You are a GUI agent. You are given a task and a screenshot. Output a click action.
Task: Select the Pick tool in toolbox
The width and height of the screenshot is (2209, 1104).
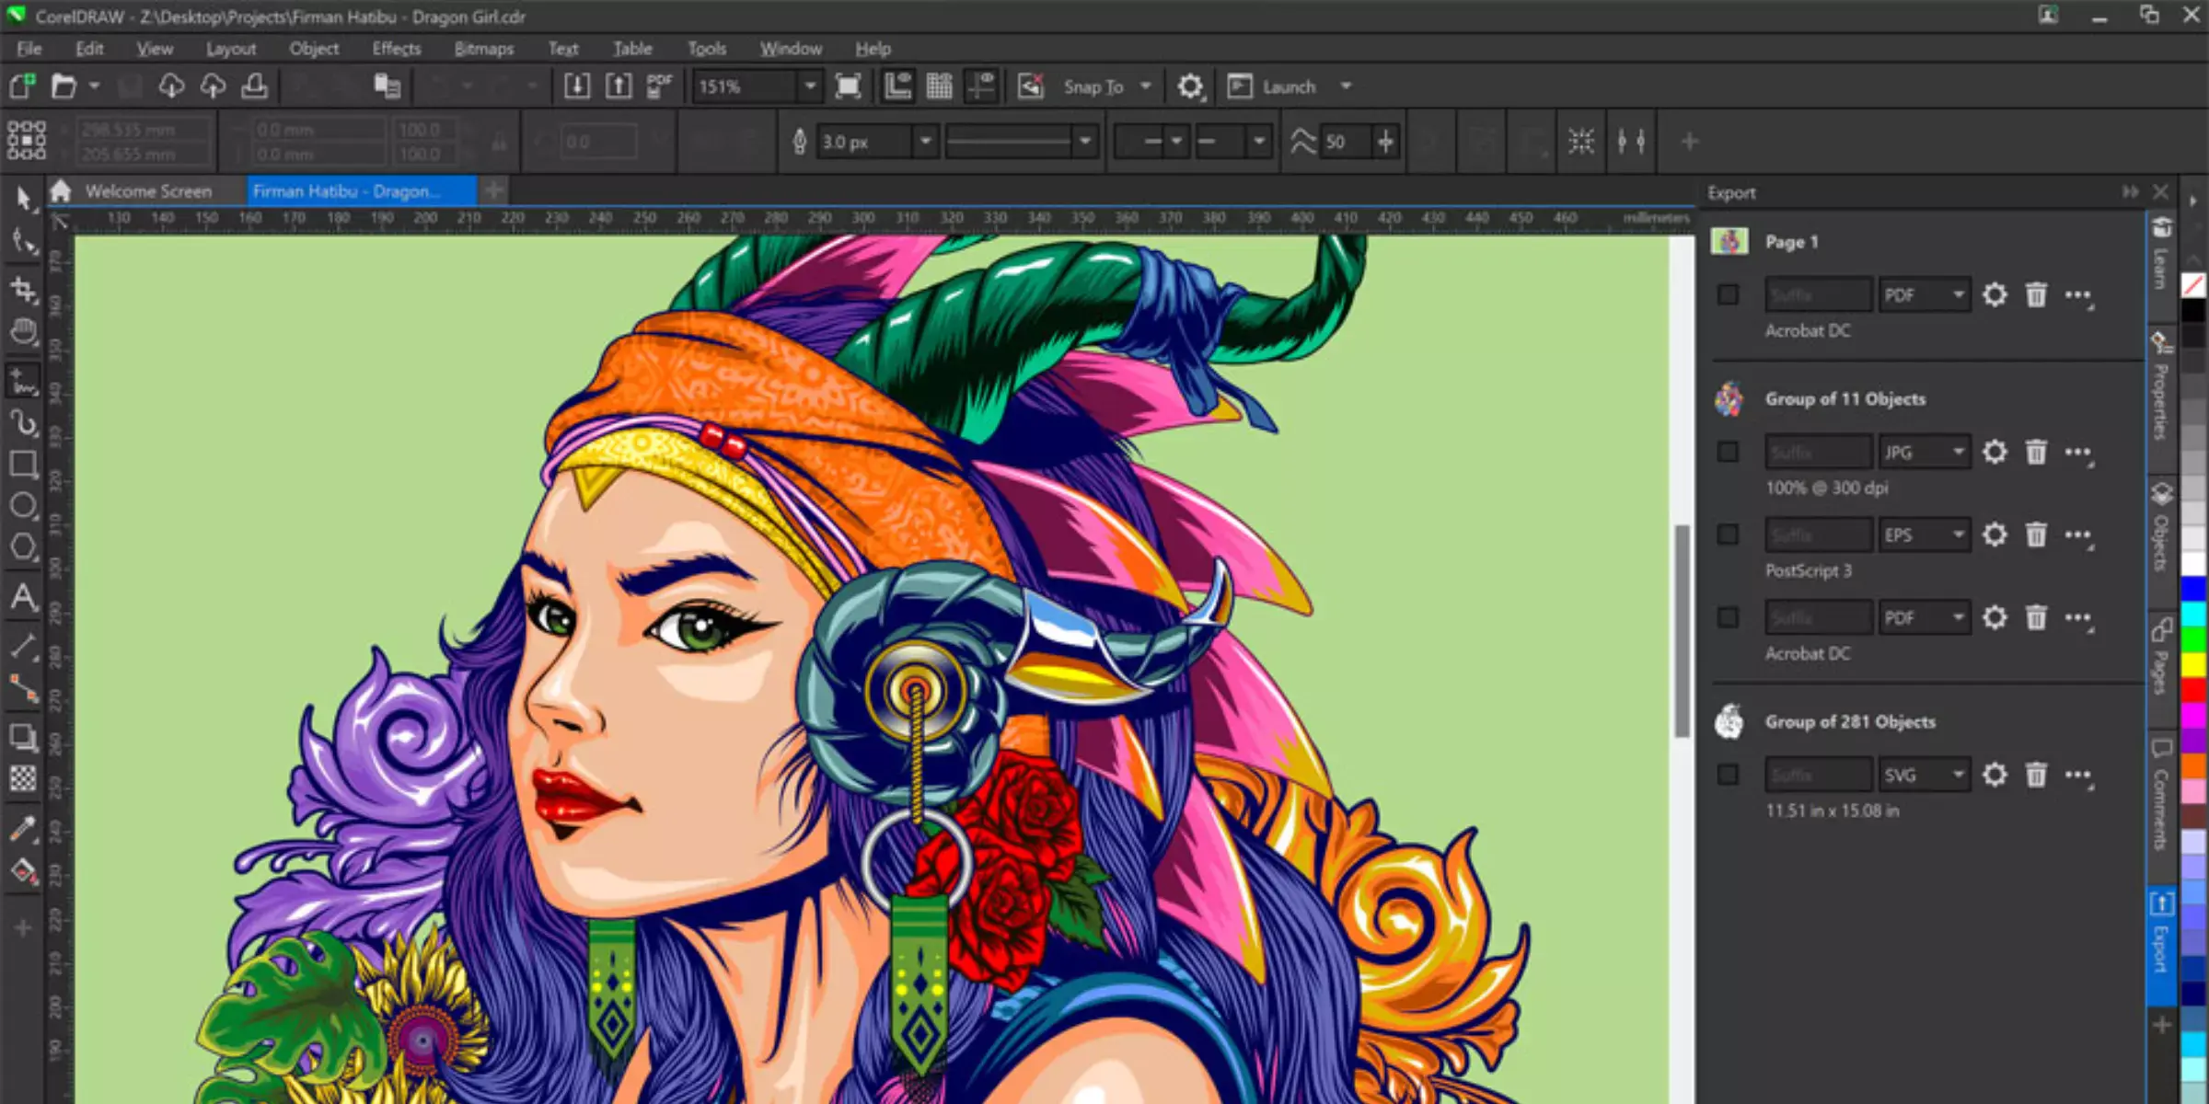(x=23, y=198)
